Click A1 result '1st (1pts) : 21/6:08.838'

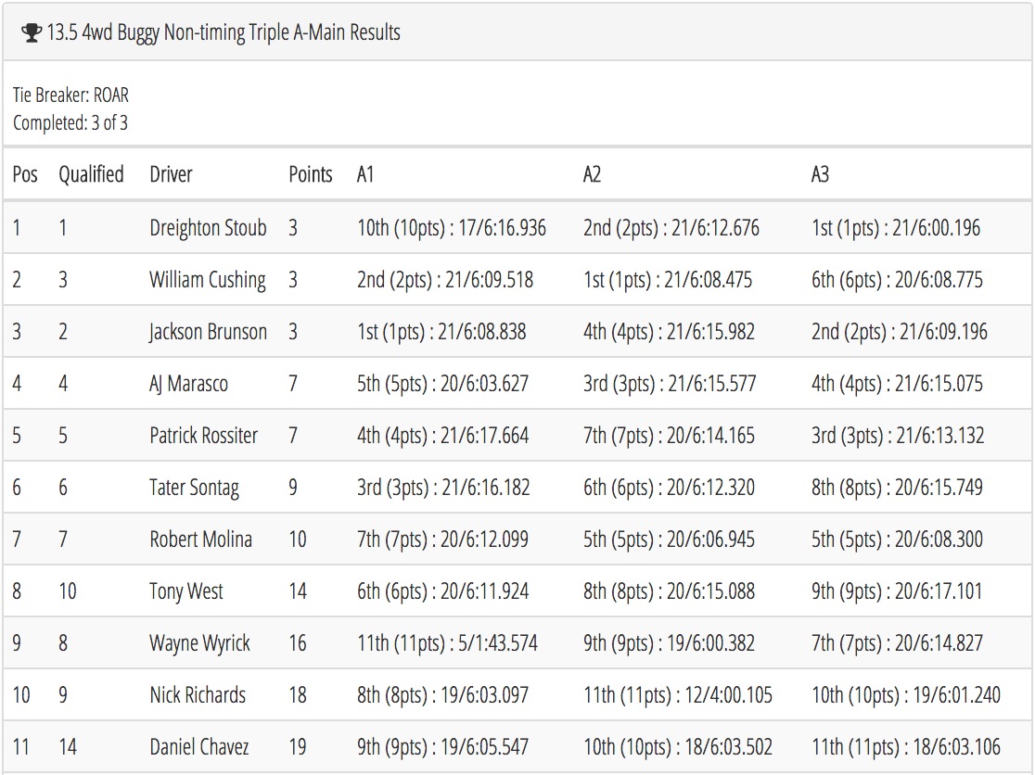coord(441,331)
